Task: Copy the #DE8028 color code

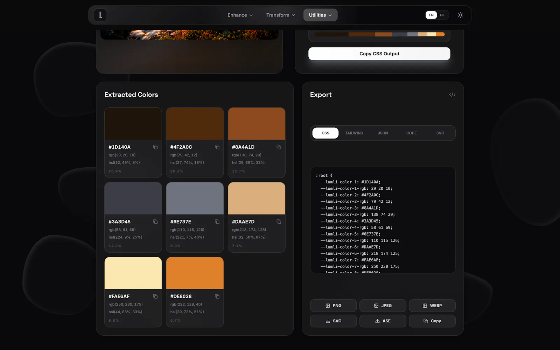Action: click(217, 296)
